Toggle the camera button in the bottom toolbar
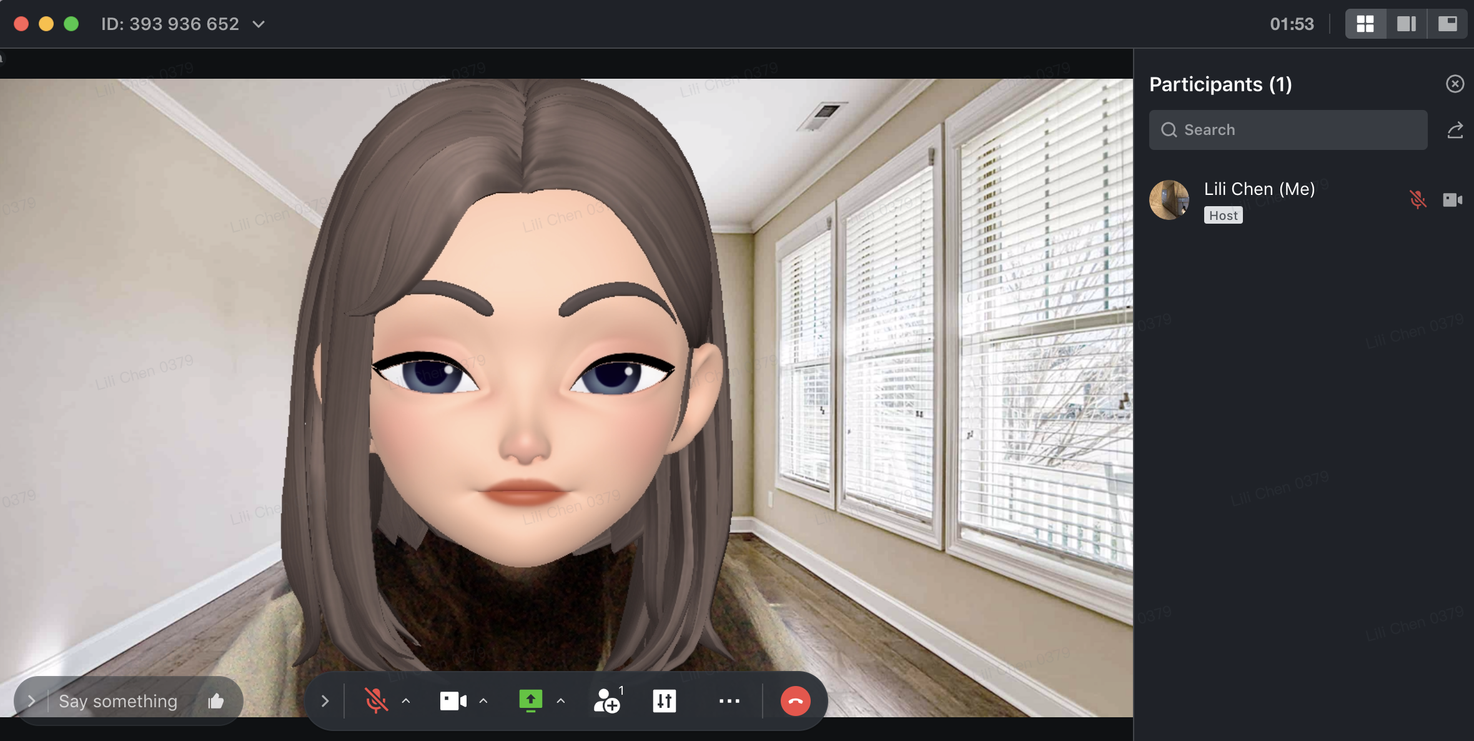The width and height of the screenshot is (1474, 741). tap(453, 700)
